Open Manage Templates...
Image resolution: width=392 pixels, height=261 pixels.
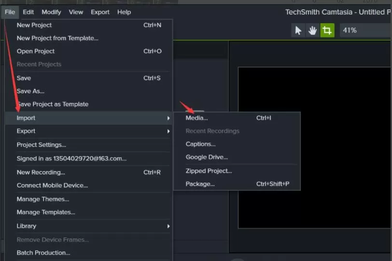89,212
